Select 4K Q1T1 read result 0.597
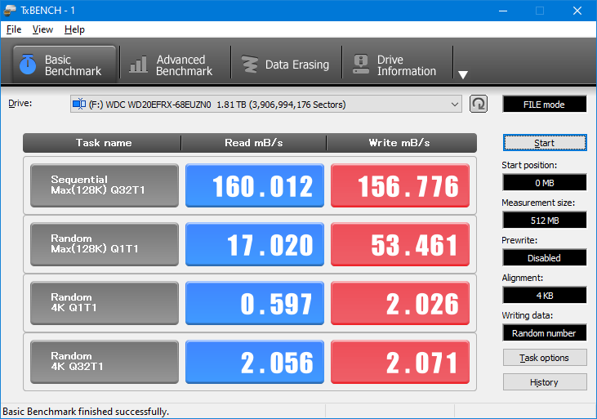This screenshot has height=419, width=597. 255,303
